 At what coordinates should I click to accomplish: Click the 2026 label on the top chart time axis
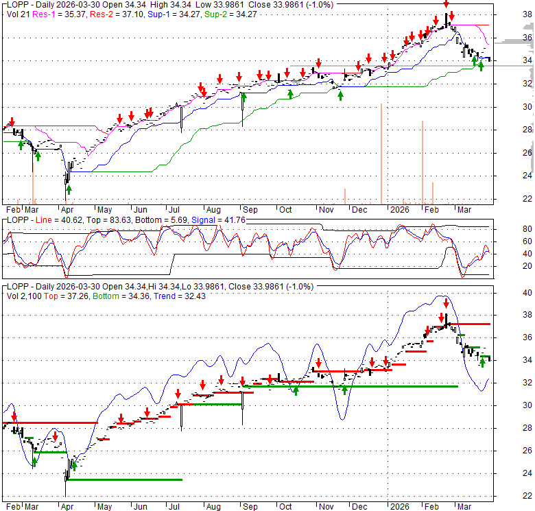398,209
